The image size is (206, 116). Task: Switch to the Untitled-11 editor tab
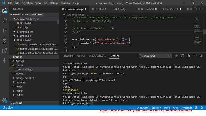(x=172, y=9)
